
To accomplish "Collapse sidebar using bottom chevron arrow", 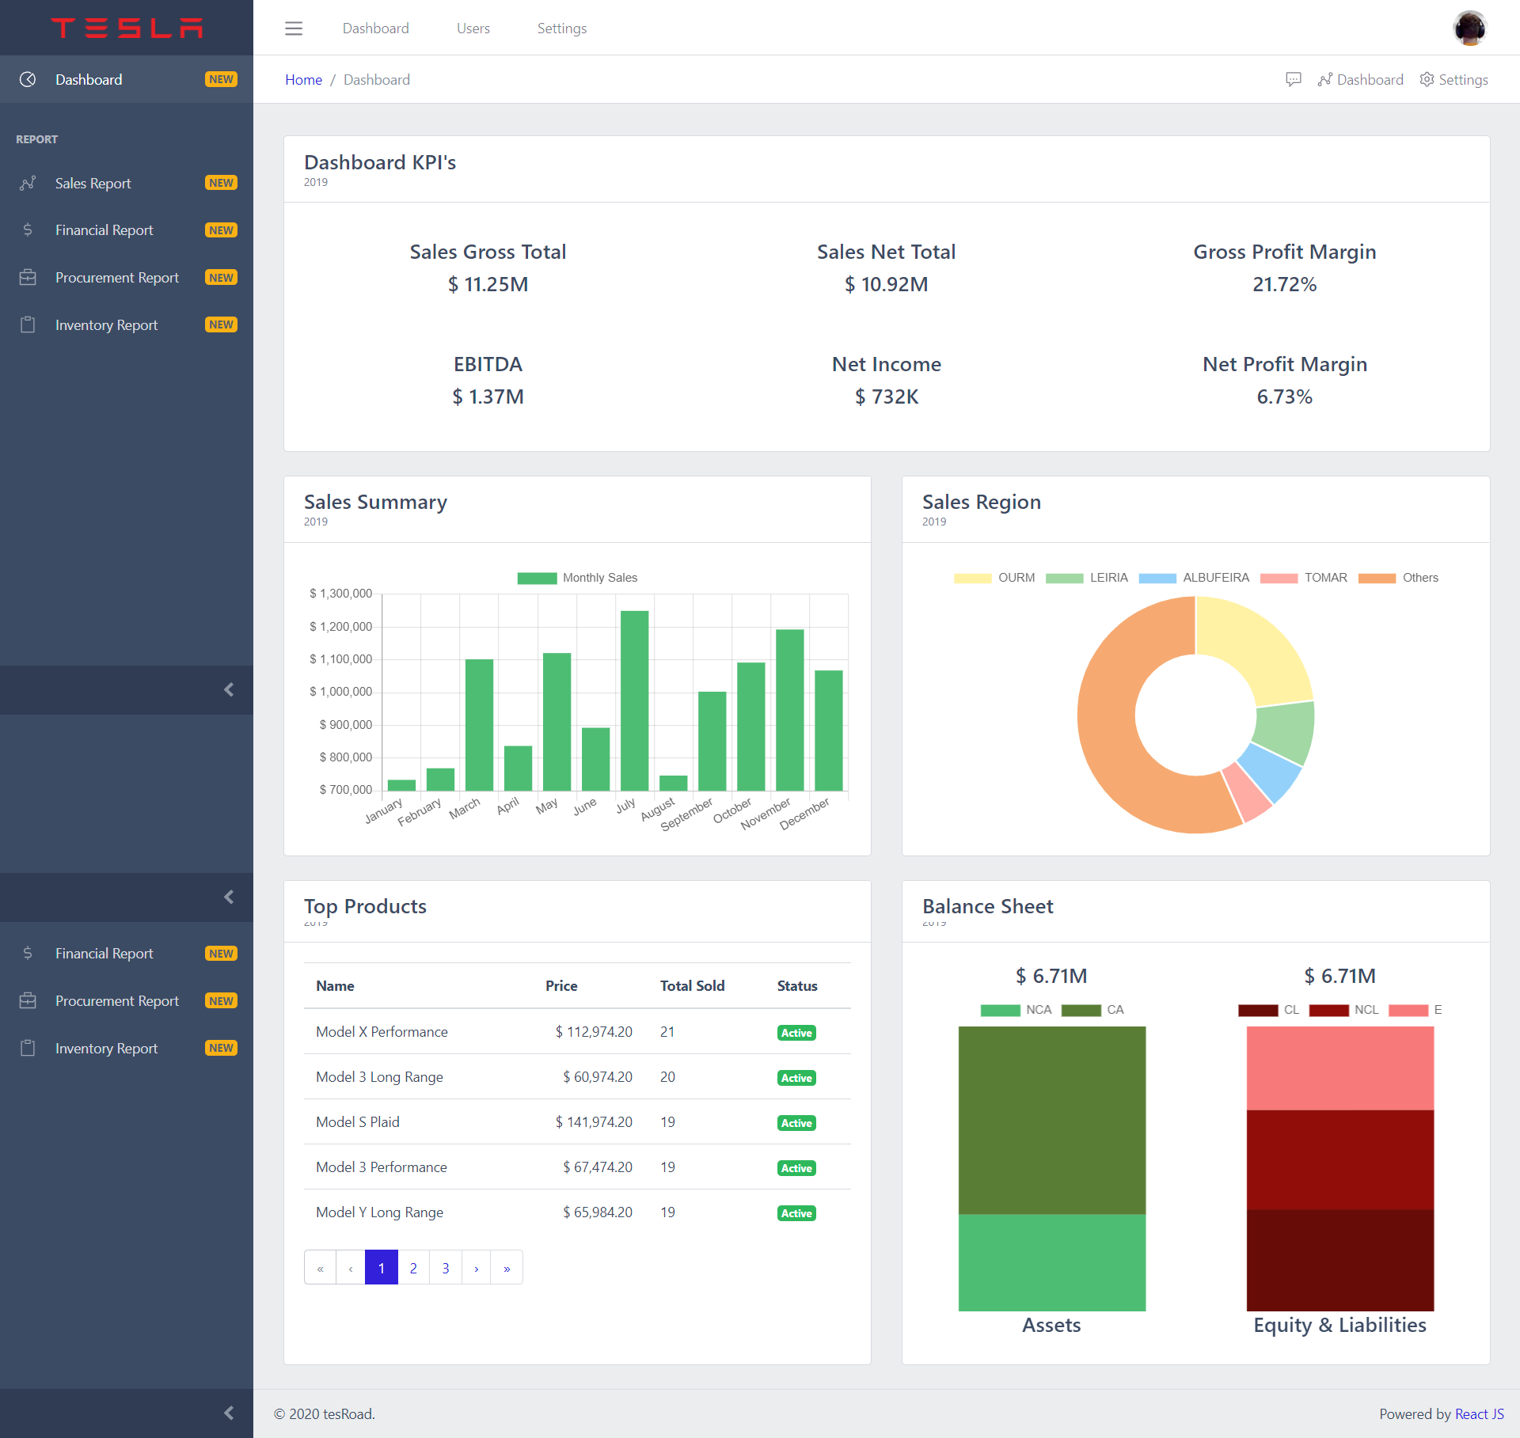I will point(229,1413).
